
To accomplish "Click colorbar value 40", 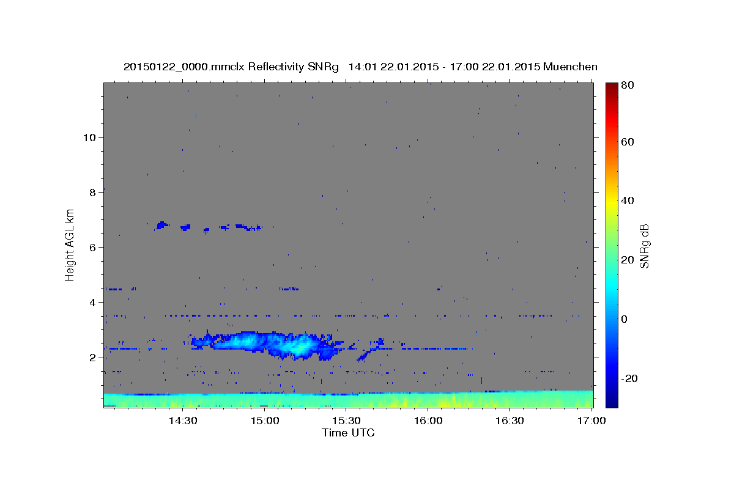I will (627, 200).
